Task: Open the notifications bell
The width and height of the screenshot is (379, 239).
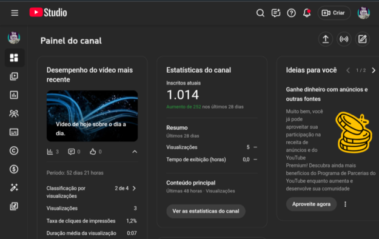Action: pos(307,13)
